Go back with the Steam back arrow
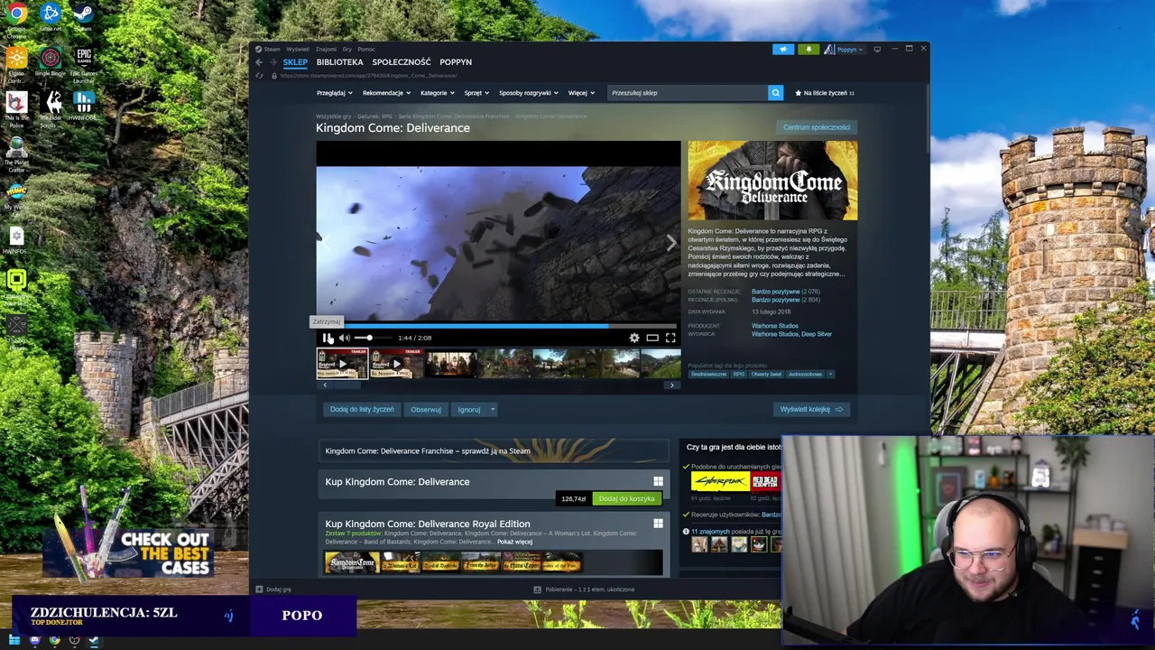The image size is (1155, 650). [259, 62]
